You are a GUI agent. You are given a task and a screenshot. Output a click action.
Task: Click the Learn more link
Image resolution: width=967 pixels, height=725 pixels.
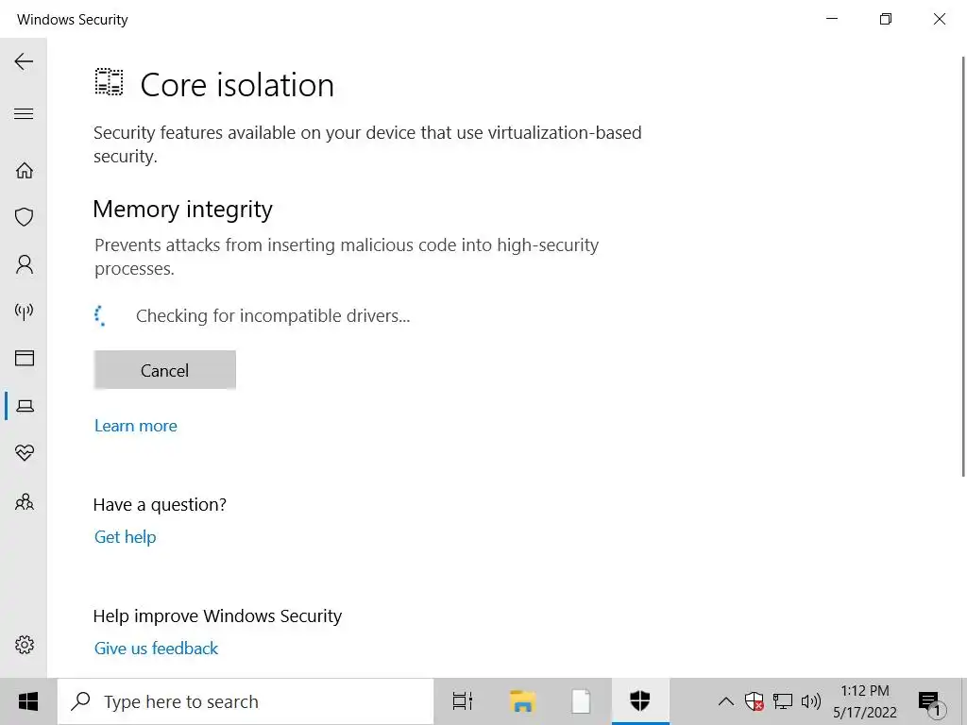tap(136, 426)
